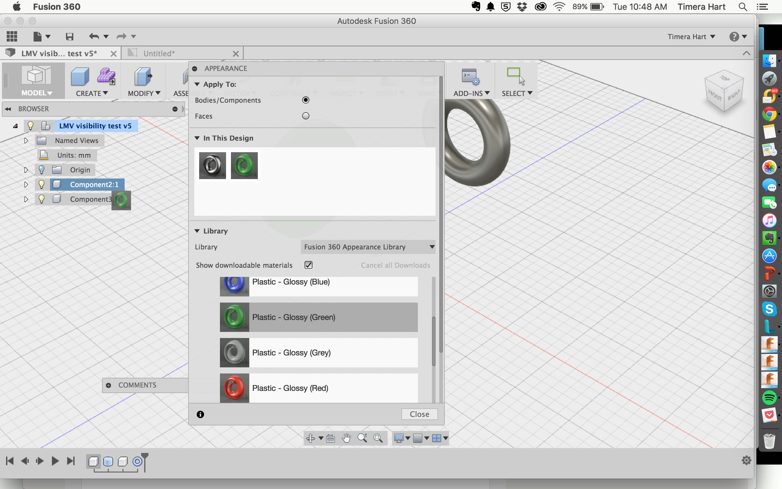
Task: Save the current design
Action: click(x=69, y=37)
